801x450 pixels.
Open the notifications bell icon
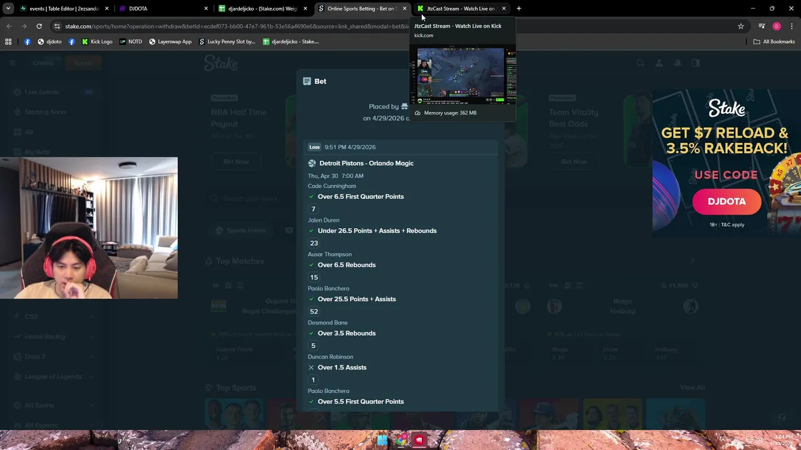click(677, 62)
